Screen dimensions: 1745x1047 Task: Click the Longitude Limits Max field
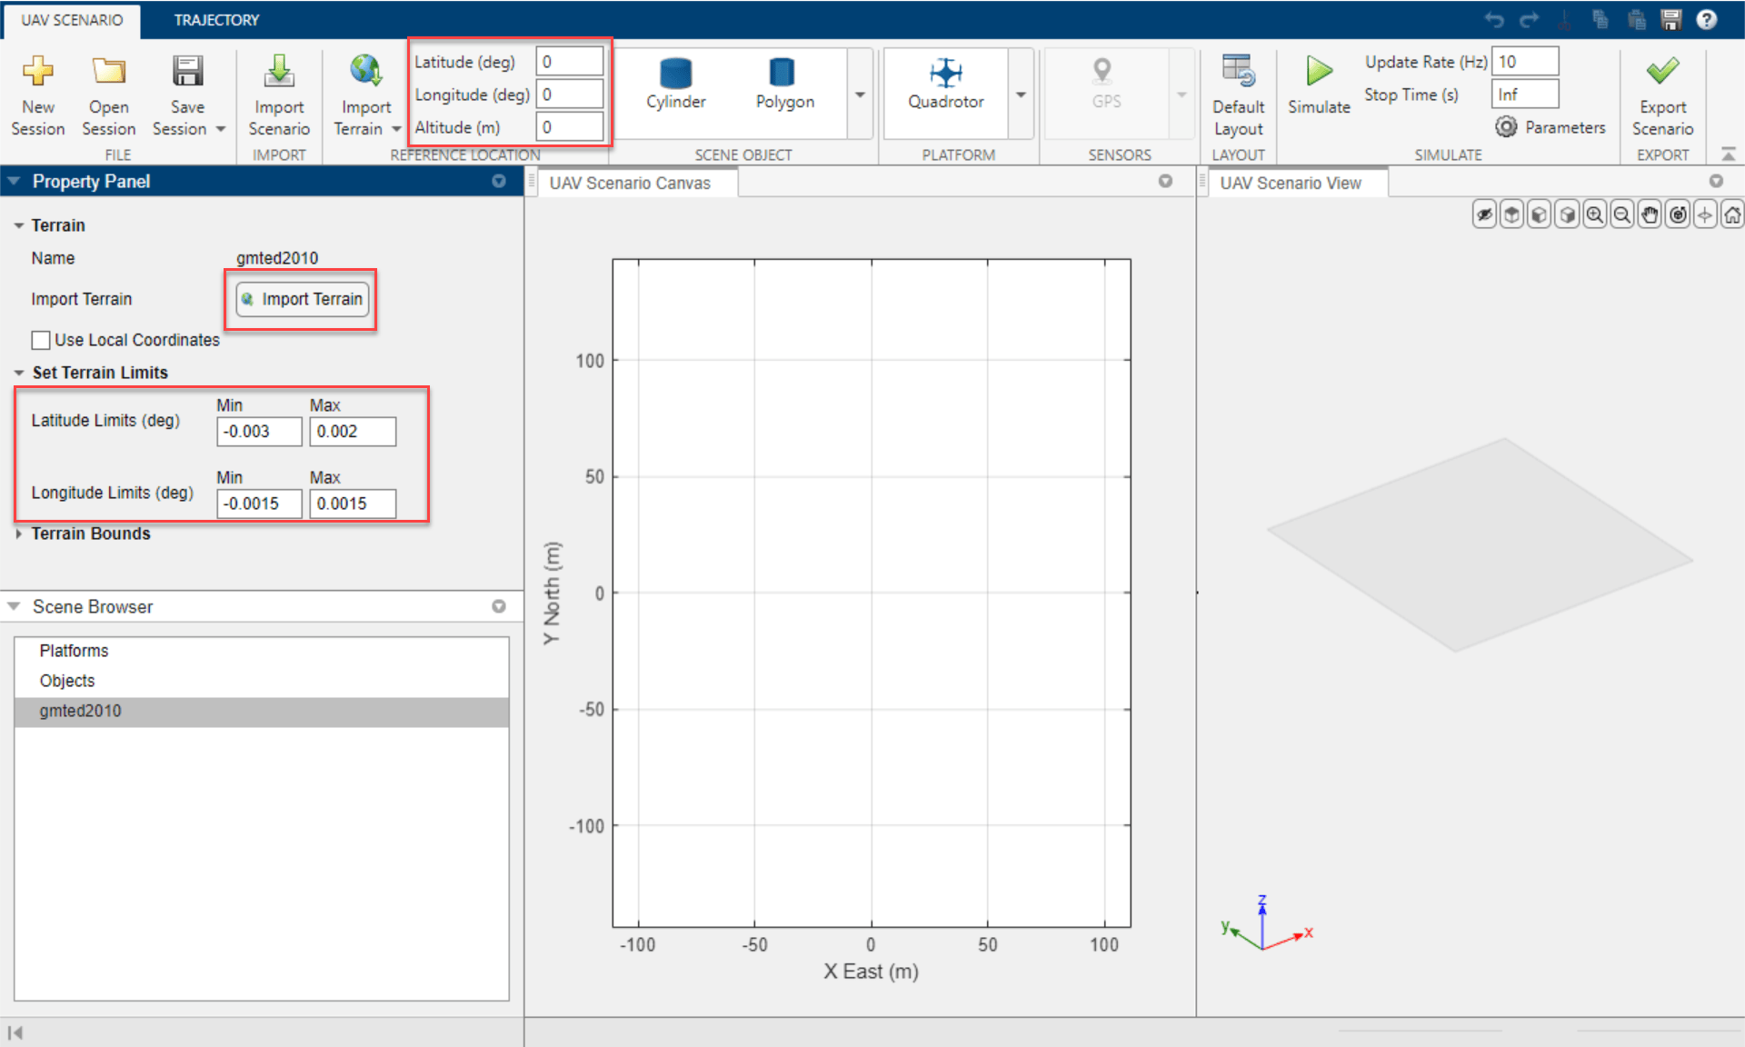point(353,504)
